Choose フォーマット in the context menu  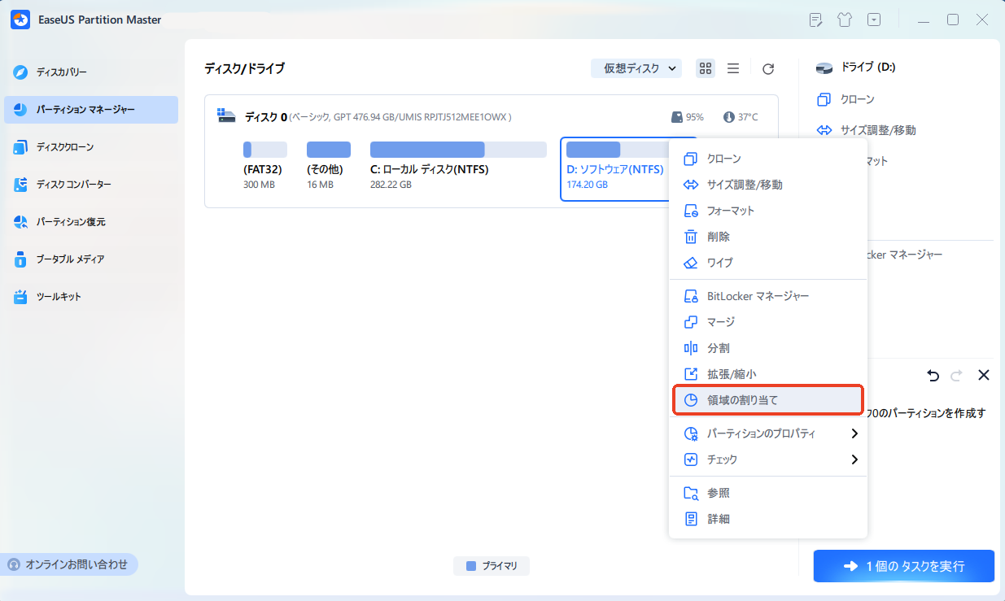coord(767,211)
